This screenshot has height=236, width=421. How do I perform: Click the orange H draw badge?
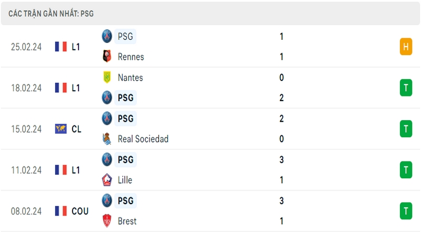[x=406, y=47]
